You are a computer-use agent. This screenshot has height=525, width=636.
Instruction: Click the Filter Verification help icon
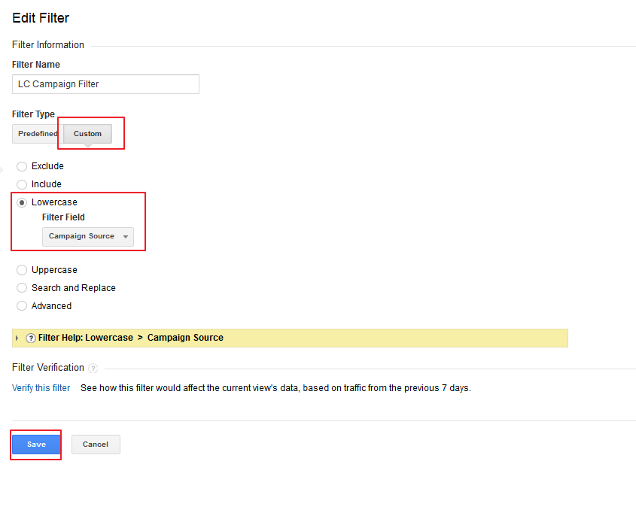click(93, 368)
